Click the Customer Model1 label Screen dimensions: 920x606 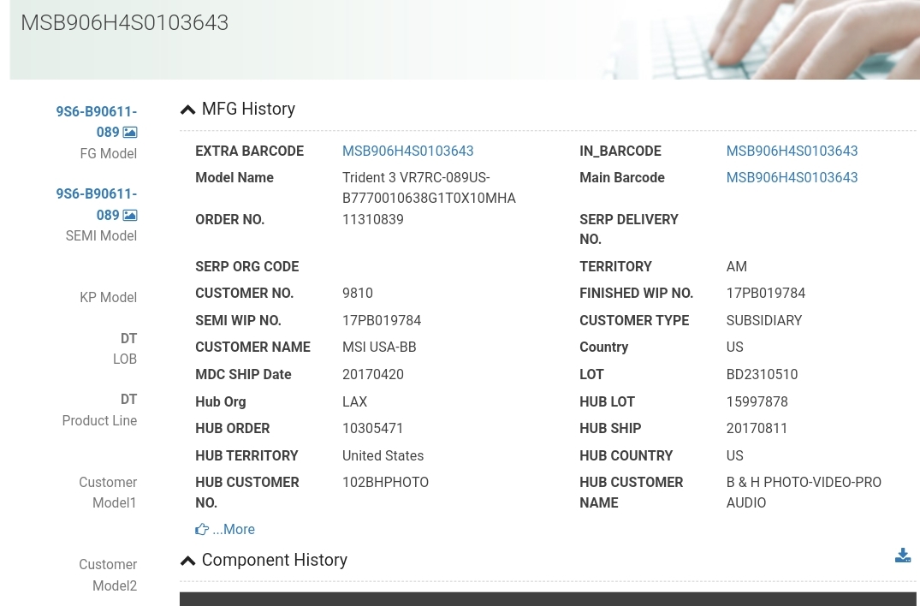pyautogui.click(x=108, y=492)
